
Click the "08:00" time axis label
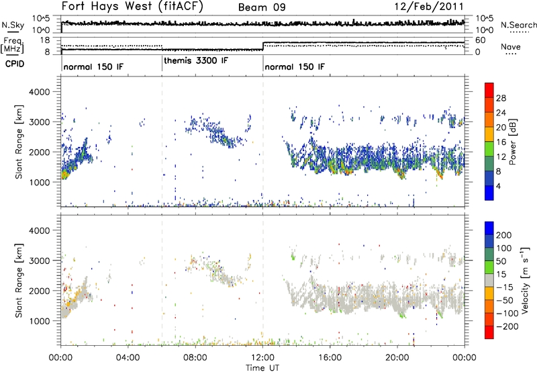[x=195, y=358]
